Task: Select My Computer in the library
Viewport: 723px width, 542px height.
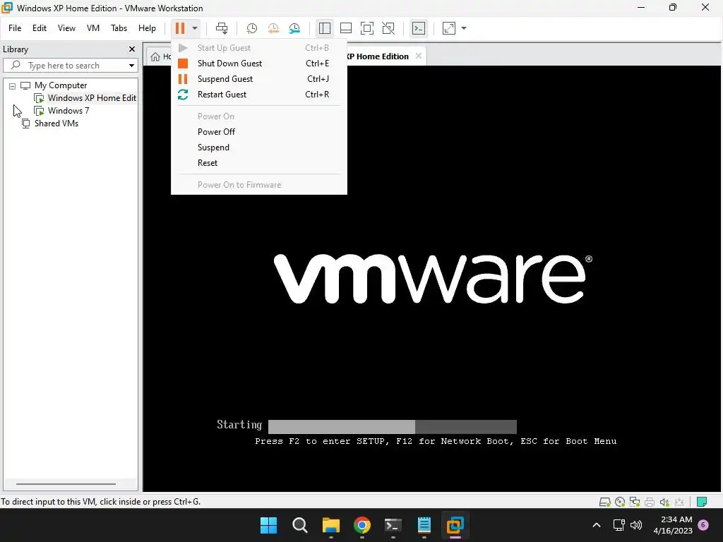Action: click(61, 85)
